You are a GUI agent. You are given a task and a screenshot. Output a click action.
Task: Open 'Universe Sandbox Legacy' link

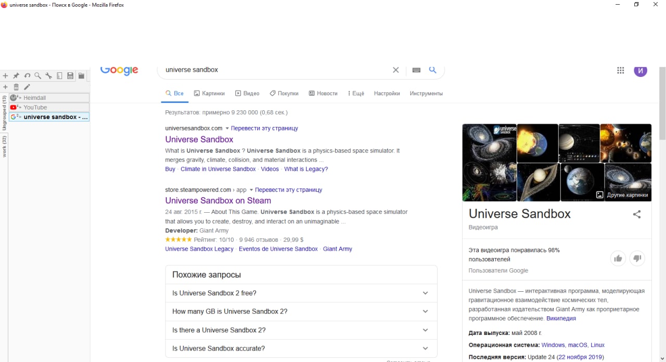coord(199,249)
